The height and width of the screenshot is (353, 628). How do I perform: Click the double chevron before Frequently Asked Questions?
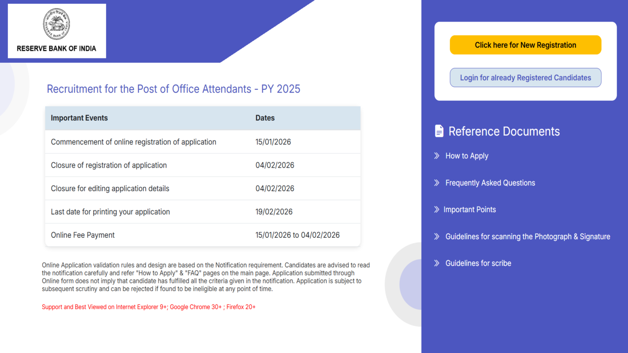[437, 183]
